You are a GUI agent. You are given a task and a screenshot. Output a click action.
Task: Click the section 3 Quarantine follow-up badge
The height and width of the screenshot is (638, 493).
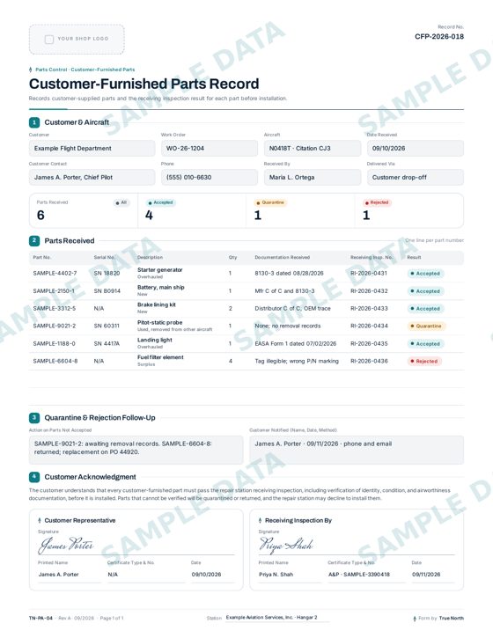34,417
